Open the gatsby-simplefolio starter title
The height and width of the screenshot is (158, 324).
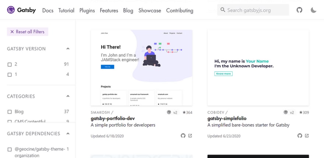227,118
